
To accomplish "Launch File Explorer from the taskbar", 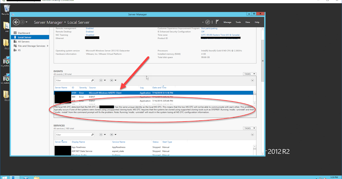I will coord(36,177).
